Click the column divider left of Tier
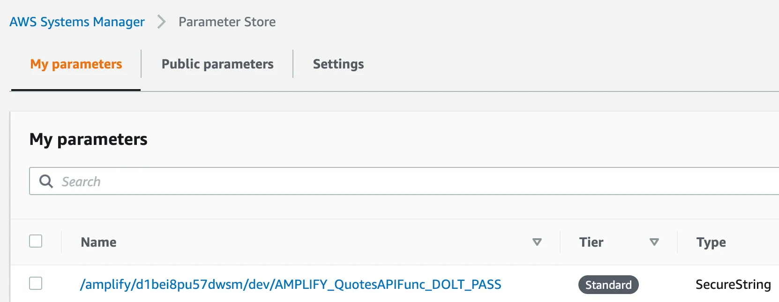This screenshot has width=779, height=302. pos(560,242)
